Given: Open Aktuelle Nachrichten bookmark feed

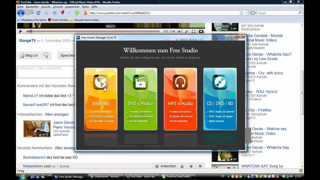Looking at the screenshot, I should [x=84, y=20].
